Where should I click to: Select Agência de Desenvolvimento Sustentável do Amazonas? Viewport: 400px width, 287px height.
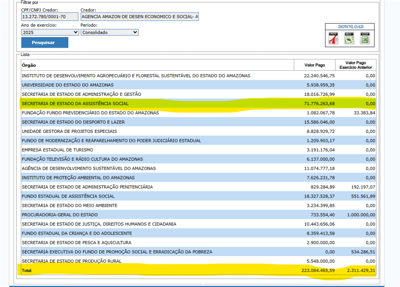pyautogui.click(x=198, y=169)
